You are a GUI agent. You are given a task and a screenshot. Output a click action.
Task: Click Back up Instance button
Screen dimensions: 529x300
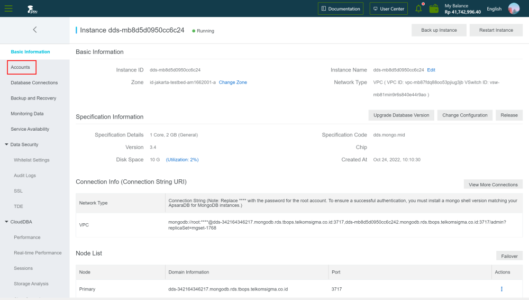click(x=439, y=30)
